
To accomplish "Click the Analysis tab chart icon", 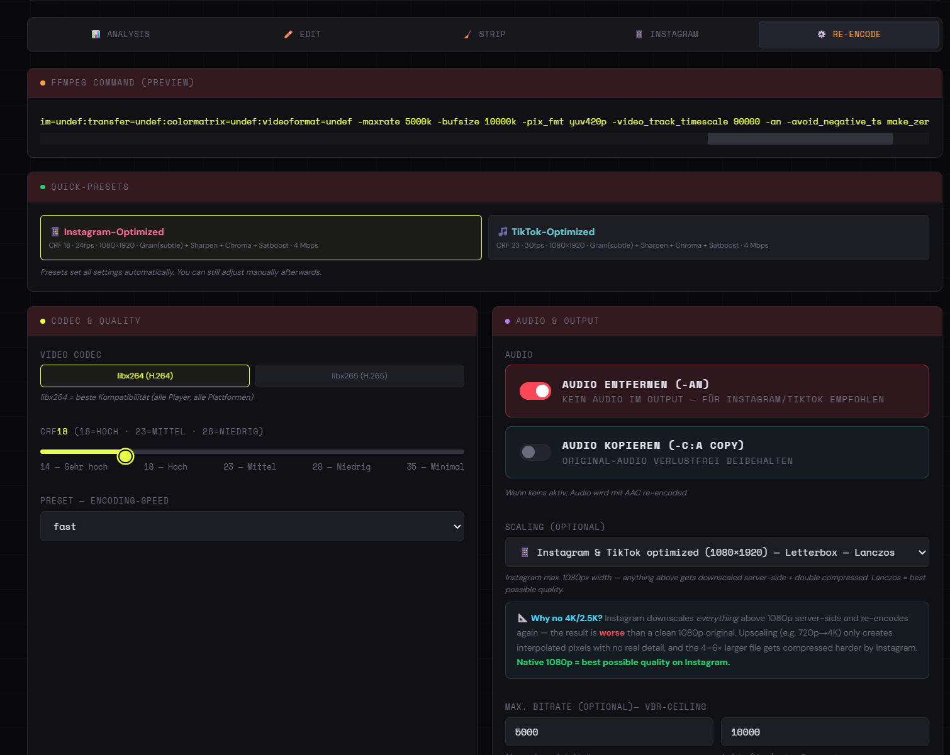I will tap(96, 35).
